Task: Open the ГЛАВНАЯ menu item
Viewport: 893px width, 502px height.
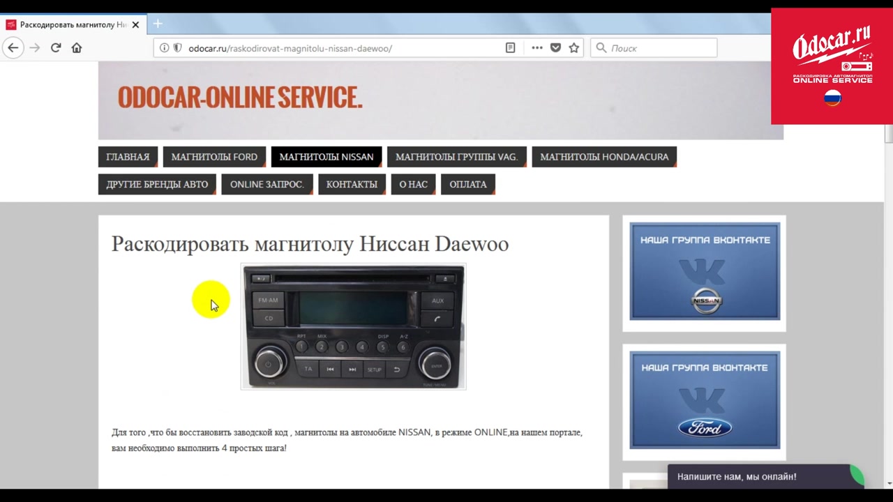Action: [x=128, y=157]
